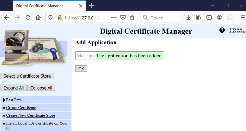This screenshot has height=131, width=246.
Task: Toggle the sidebar view icon
Action: pos(209,18)
